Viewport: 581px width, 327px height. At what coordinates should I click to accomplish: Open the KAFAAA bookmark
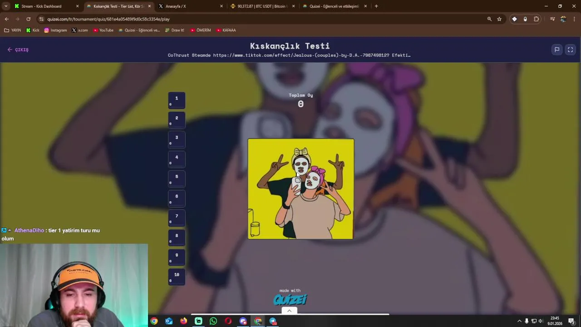click(226, 30)
